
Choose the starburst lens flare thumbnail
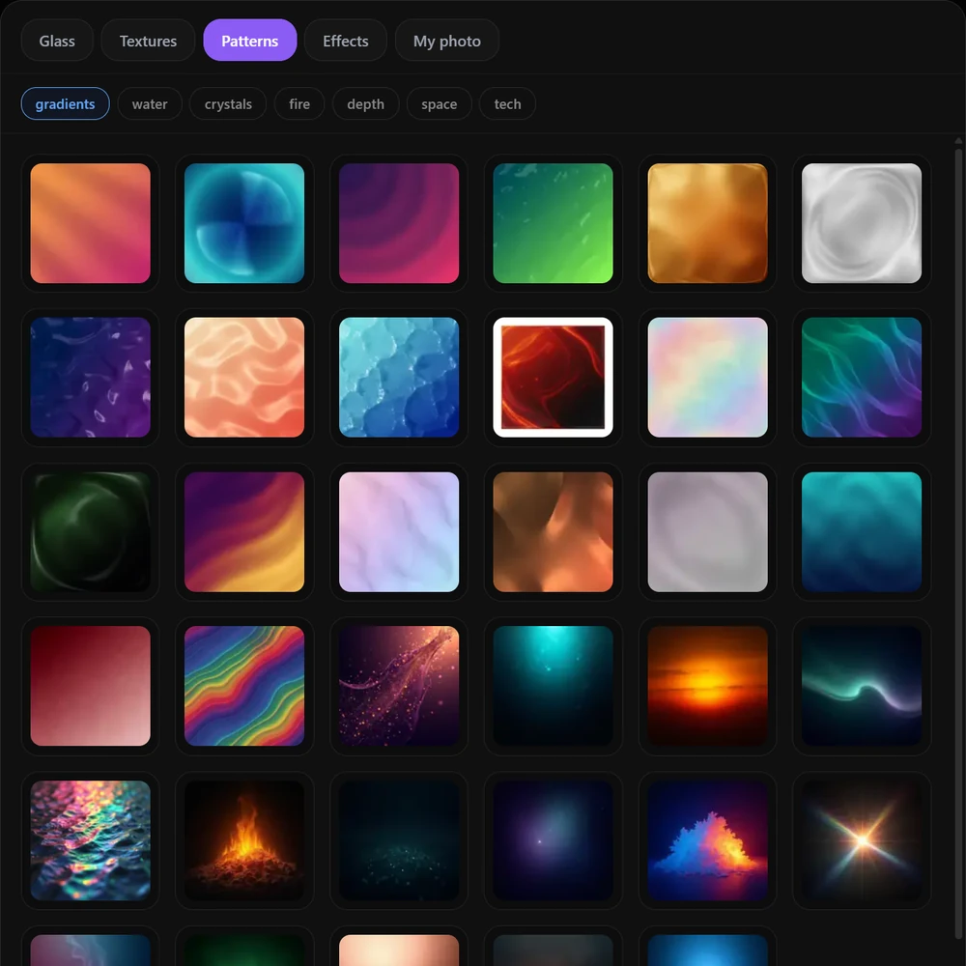pyautogui.click(x=862, y=840)
